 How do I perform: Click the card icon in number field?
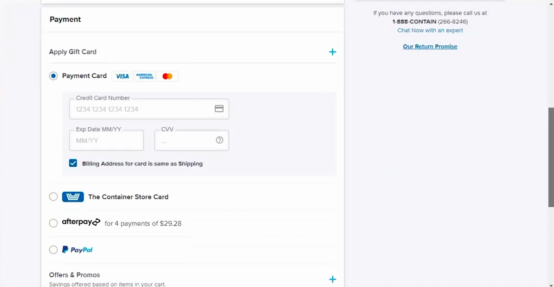pyautogui.click(x=219, y=109)
